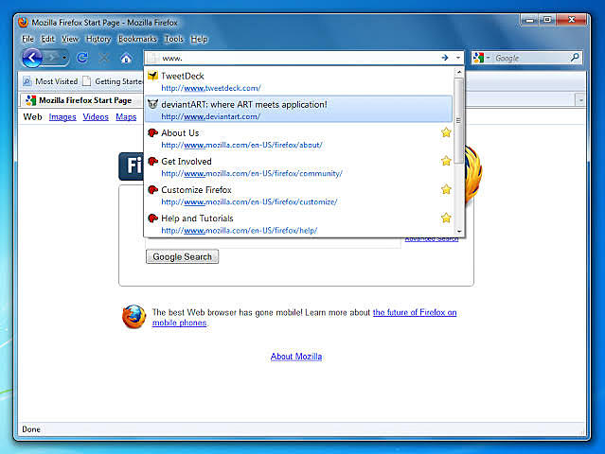
Task: Open the Help menu
Action: (199, 39)
